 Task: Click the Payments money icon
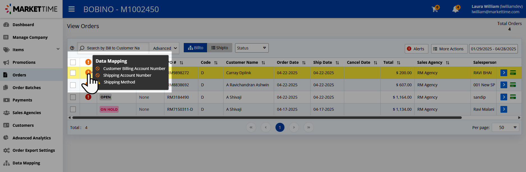tap(6, 100)
